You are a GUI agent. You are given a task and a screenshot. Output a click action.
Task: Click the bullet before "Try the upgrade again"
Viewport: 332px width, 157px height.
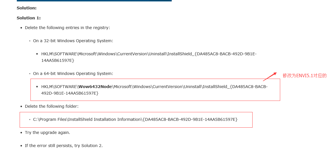coord(21,133)
